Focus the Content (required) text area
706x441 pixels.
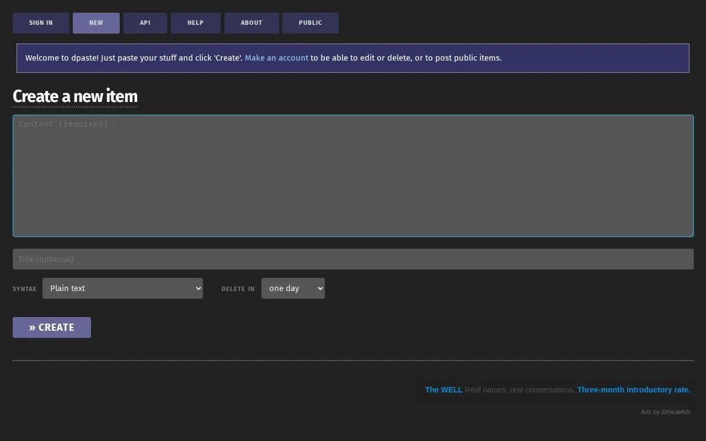click(353, 176)
